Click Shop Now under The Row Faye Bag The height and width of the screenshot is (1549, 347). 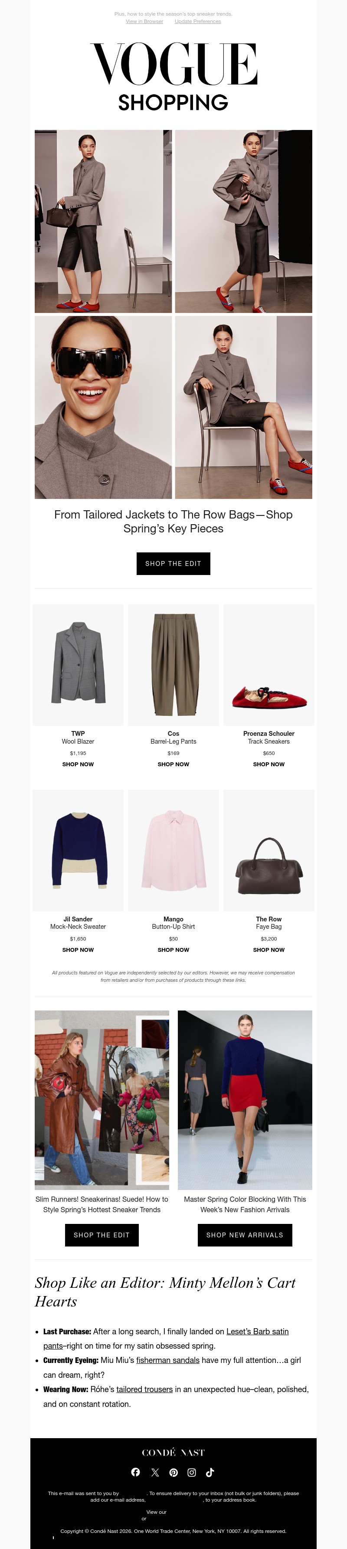269,950
